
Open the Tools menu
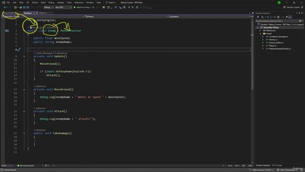69,2
